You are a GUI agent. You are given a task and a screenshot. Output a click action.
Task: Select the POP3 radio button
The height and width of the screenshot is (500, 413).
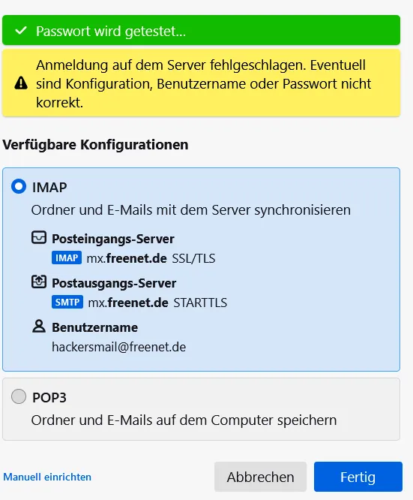tap(19, 396)
